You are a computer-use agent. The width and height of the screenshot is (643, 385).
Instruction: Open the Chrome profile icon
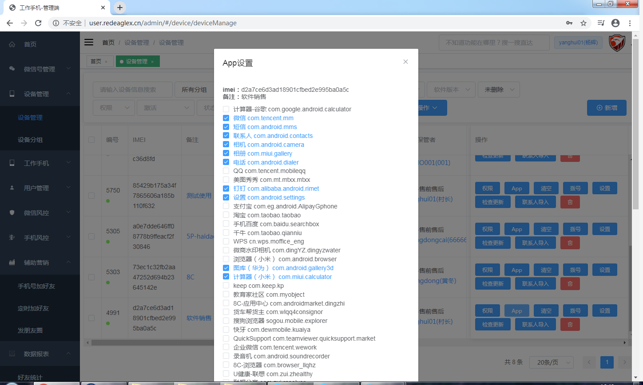(615, 23)
